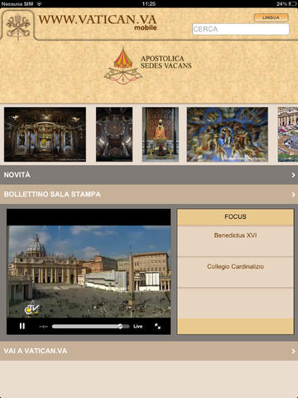Tap the volume icon in video controls
The width and height of the screenshot is (298, 398).
pyautogui.click(x=43, y=327)
